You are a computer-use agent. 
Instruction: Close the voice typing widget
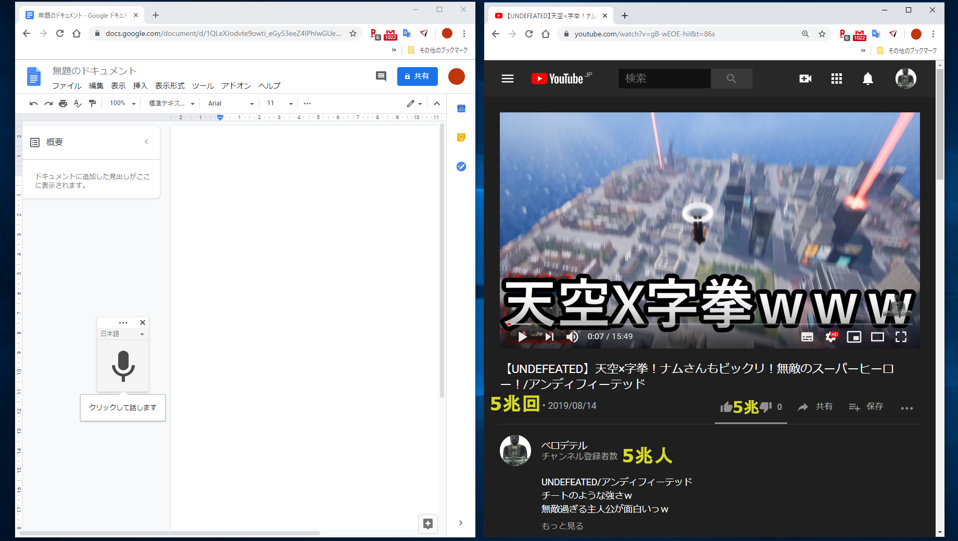143,323
